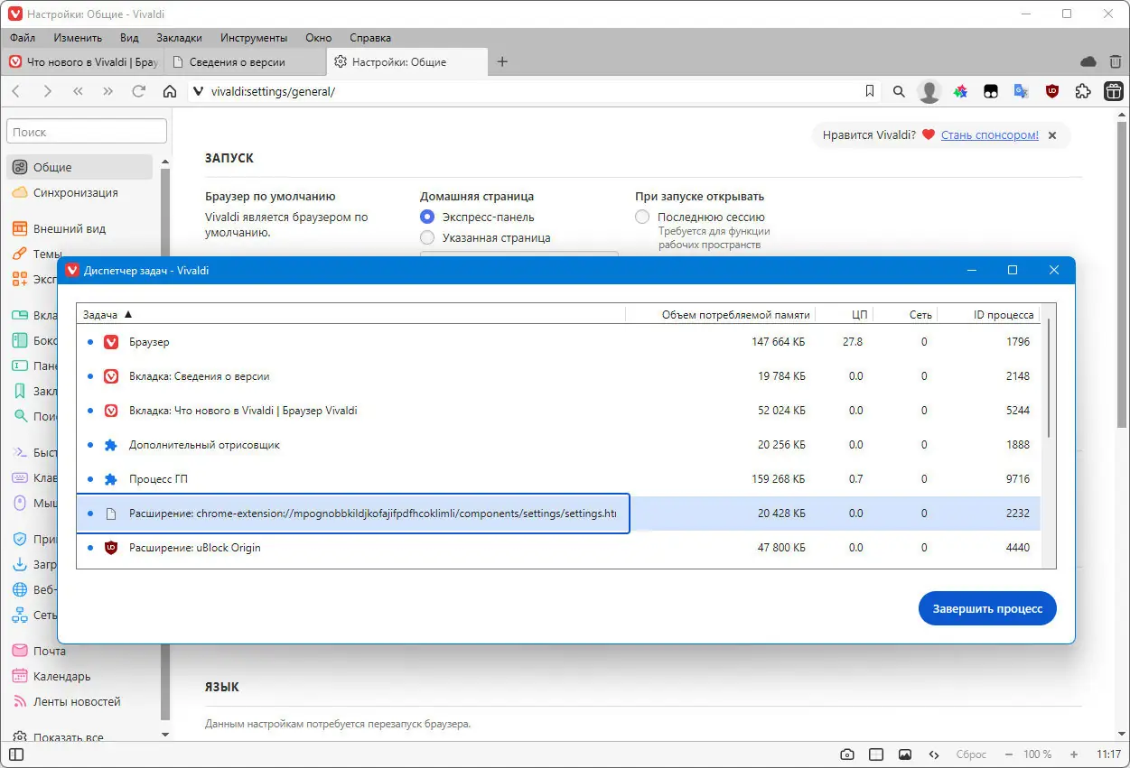The image size is (1130, 768).
Task: Click the rewind history button
Action: click(78, 91)
